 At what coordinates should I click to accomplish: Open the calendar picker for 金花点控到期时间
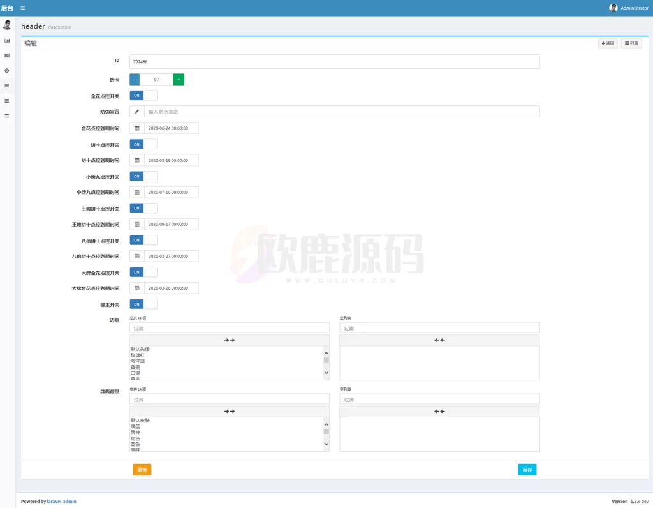(x=136, y=128)
